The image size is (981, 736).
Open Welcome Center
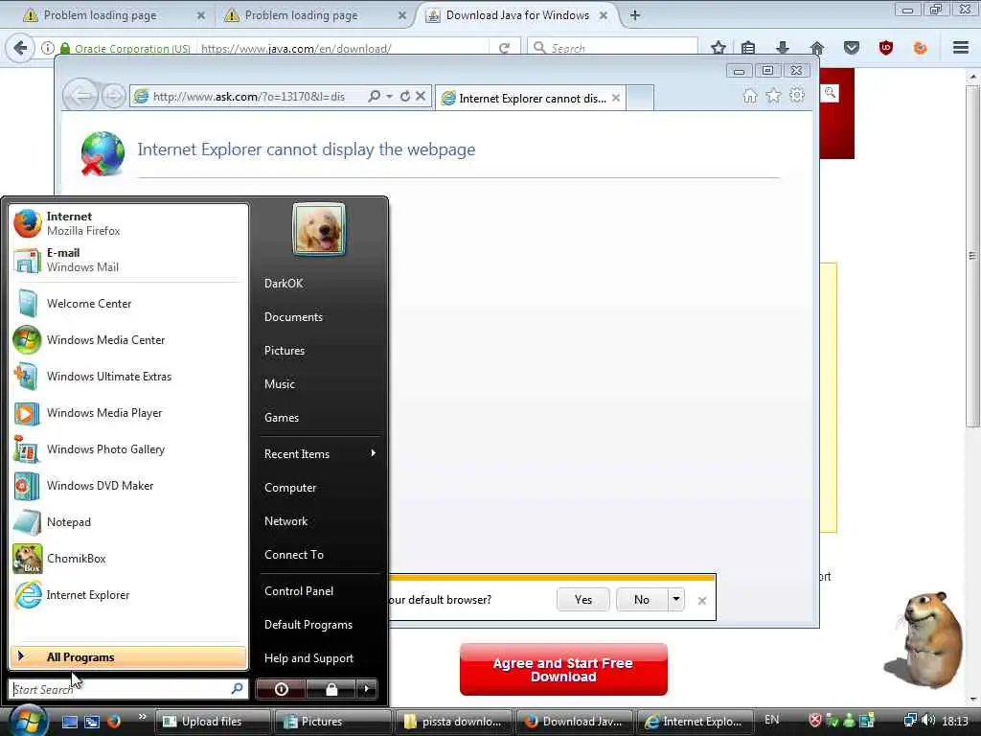[128, 304]
